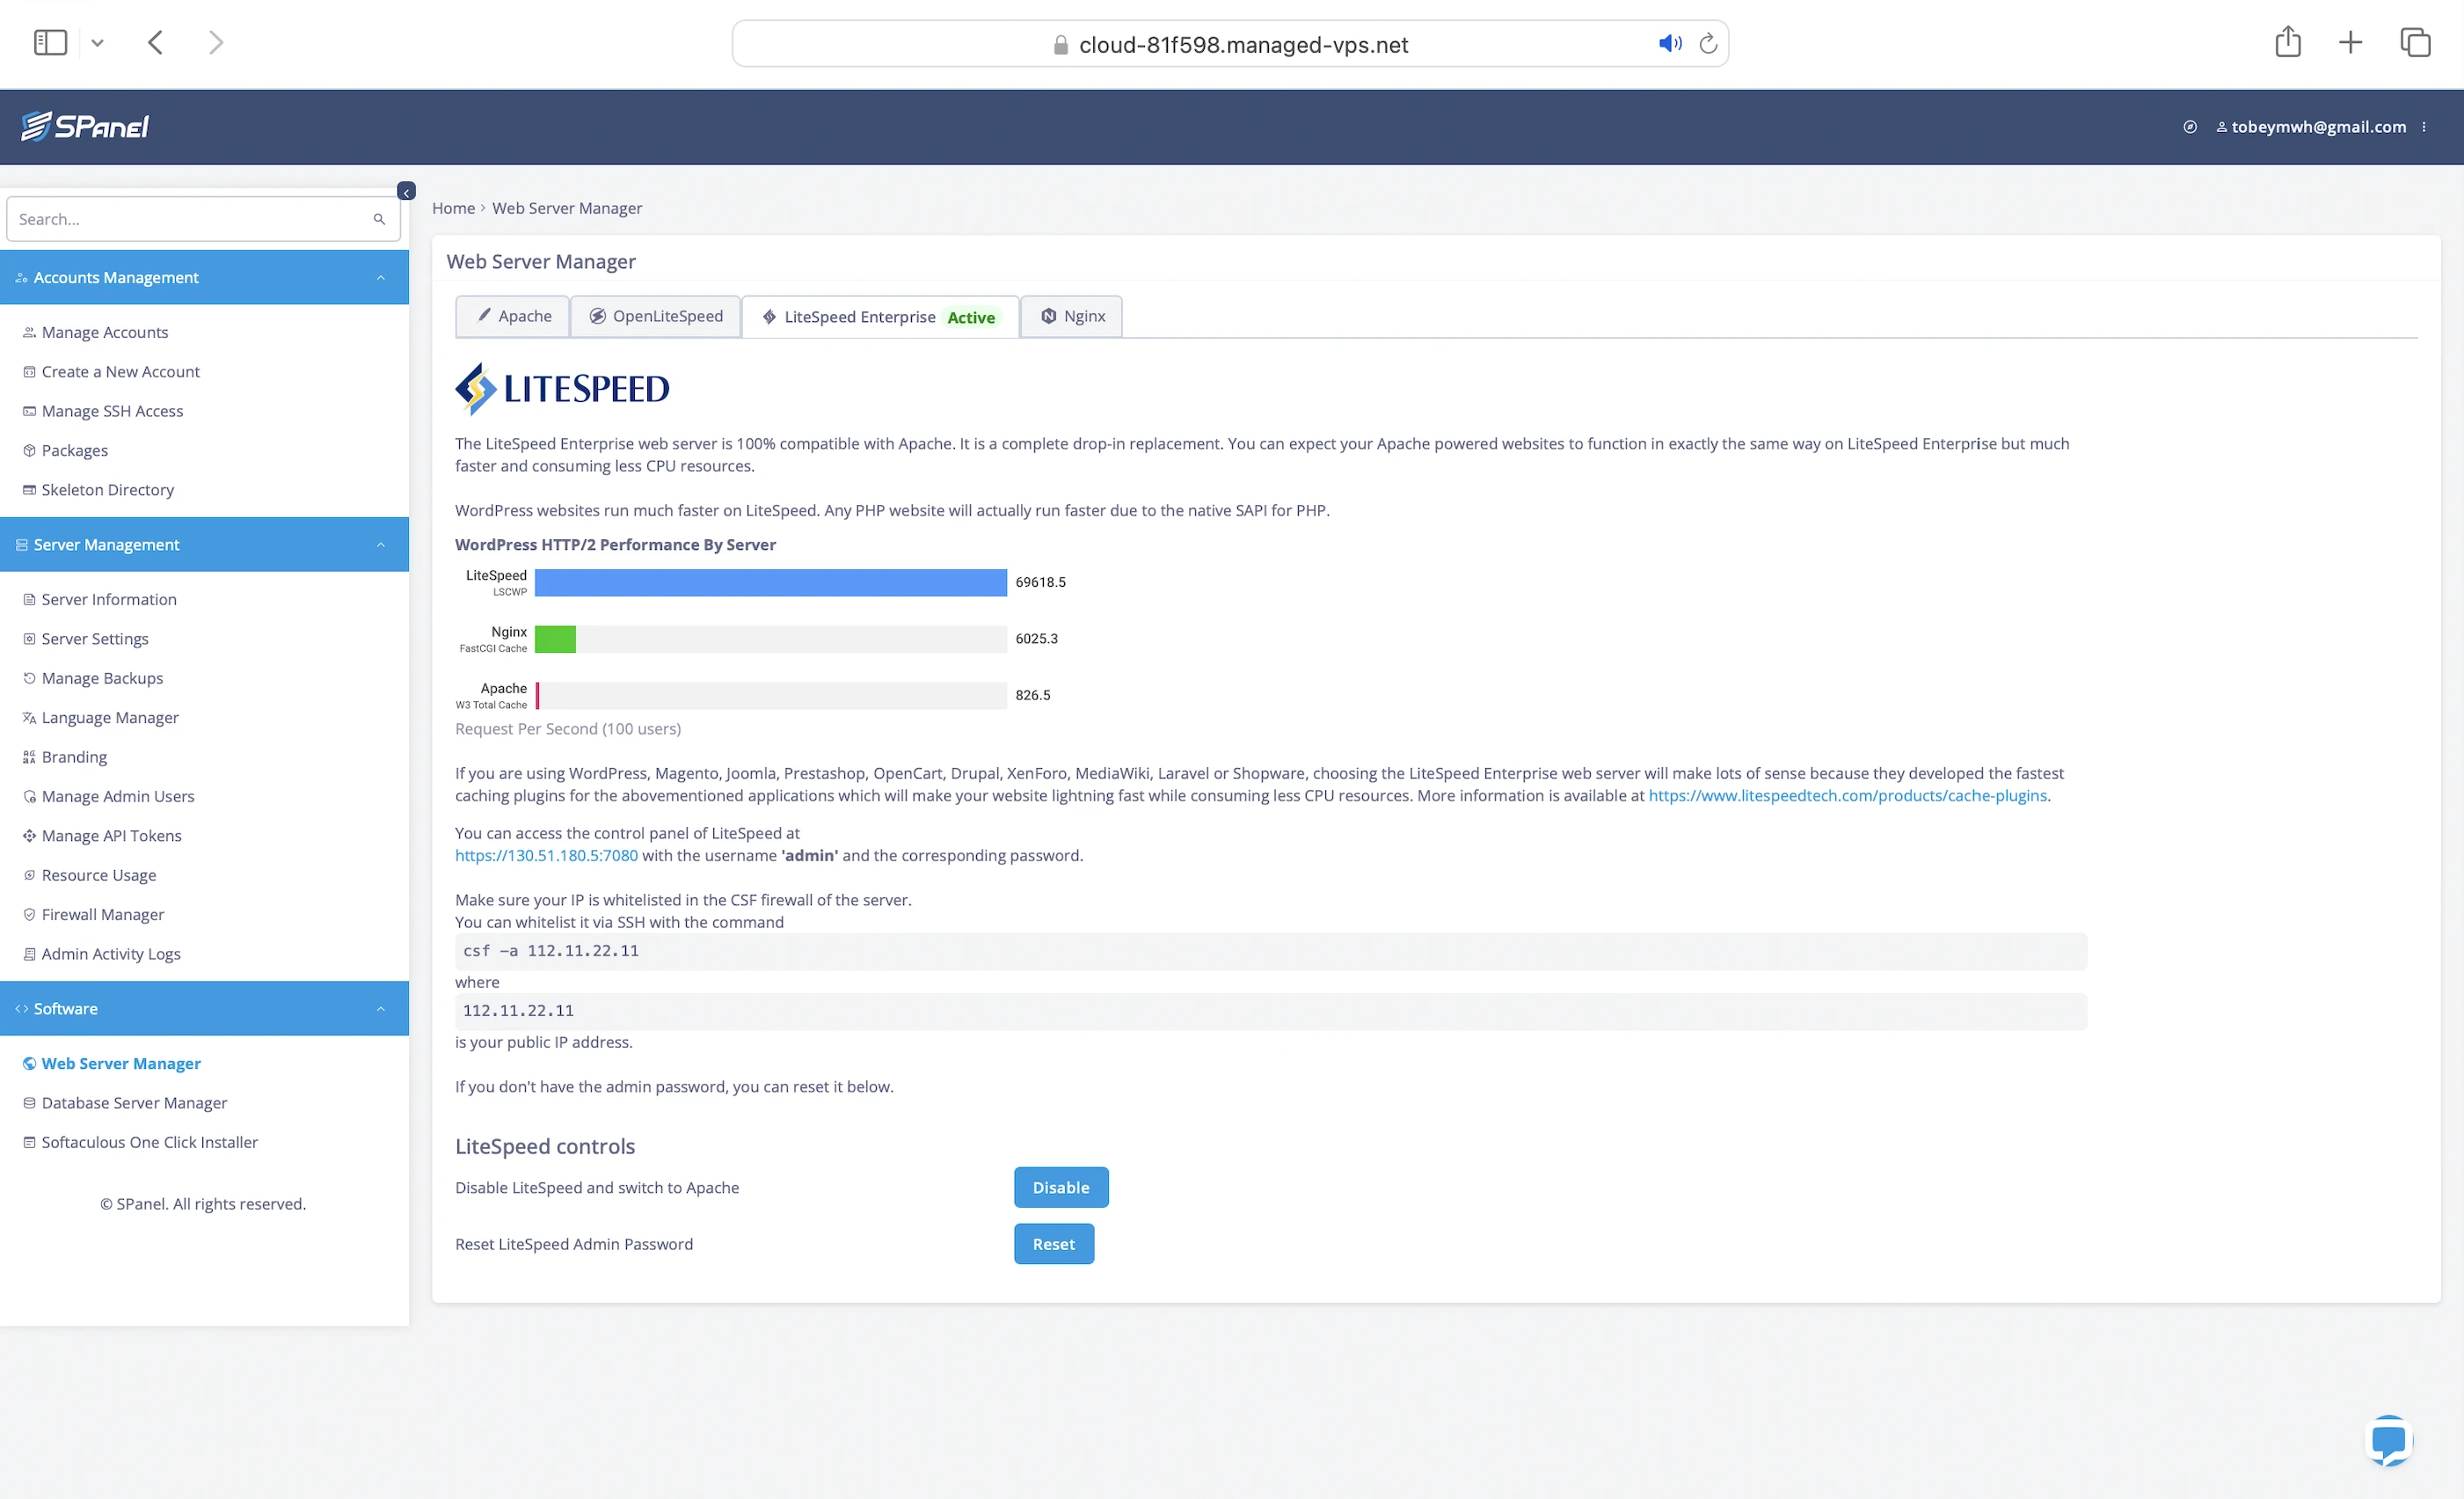The height and width of the screenshot is (1499, 2464).
Task: Switch to the Nginx tab
Action: click(x=1072, y=316)
